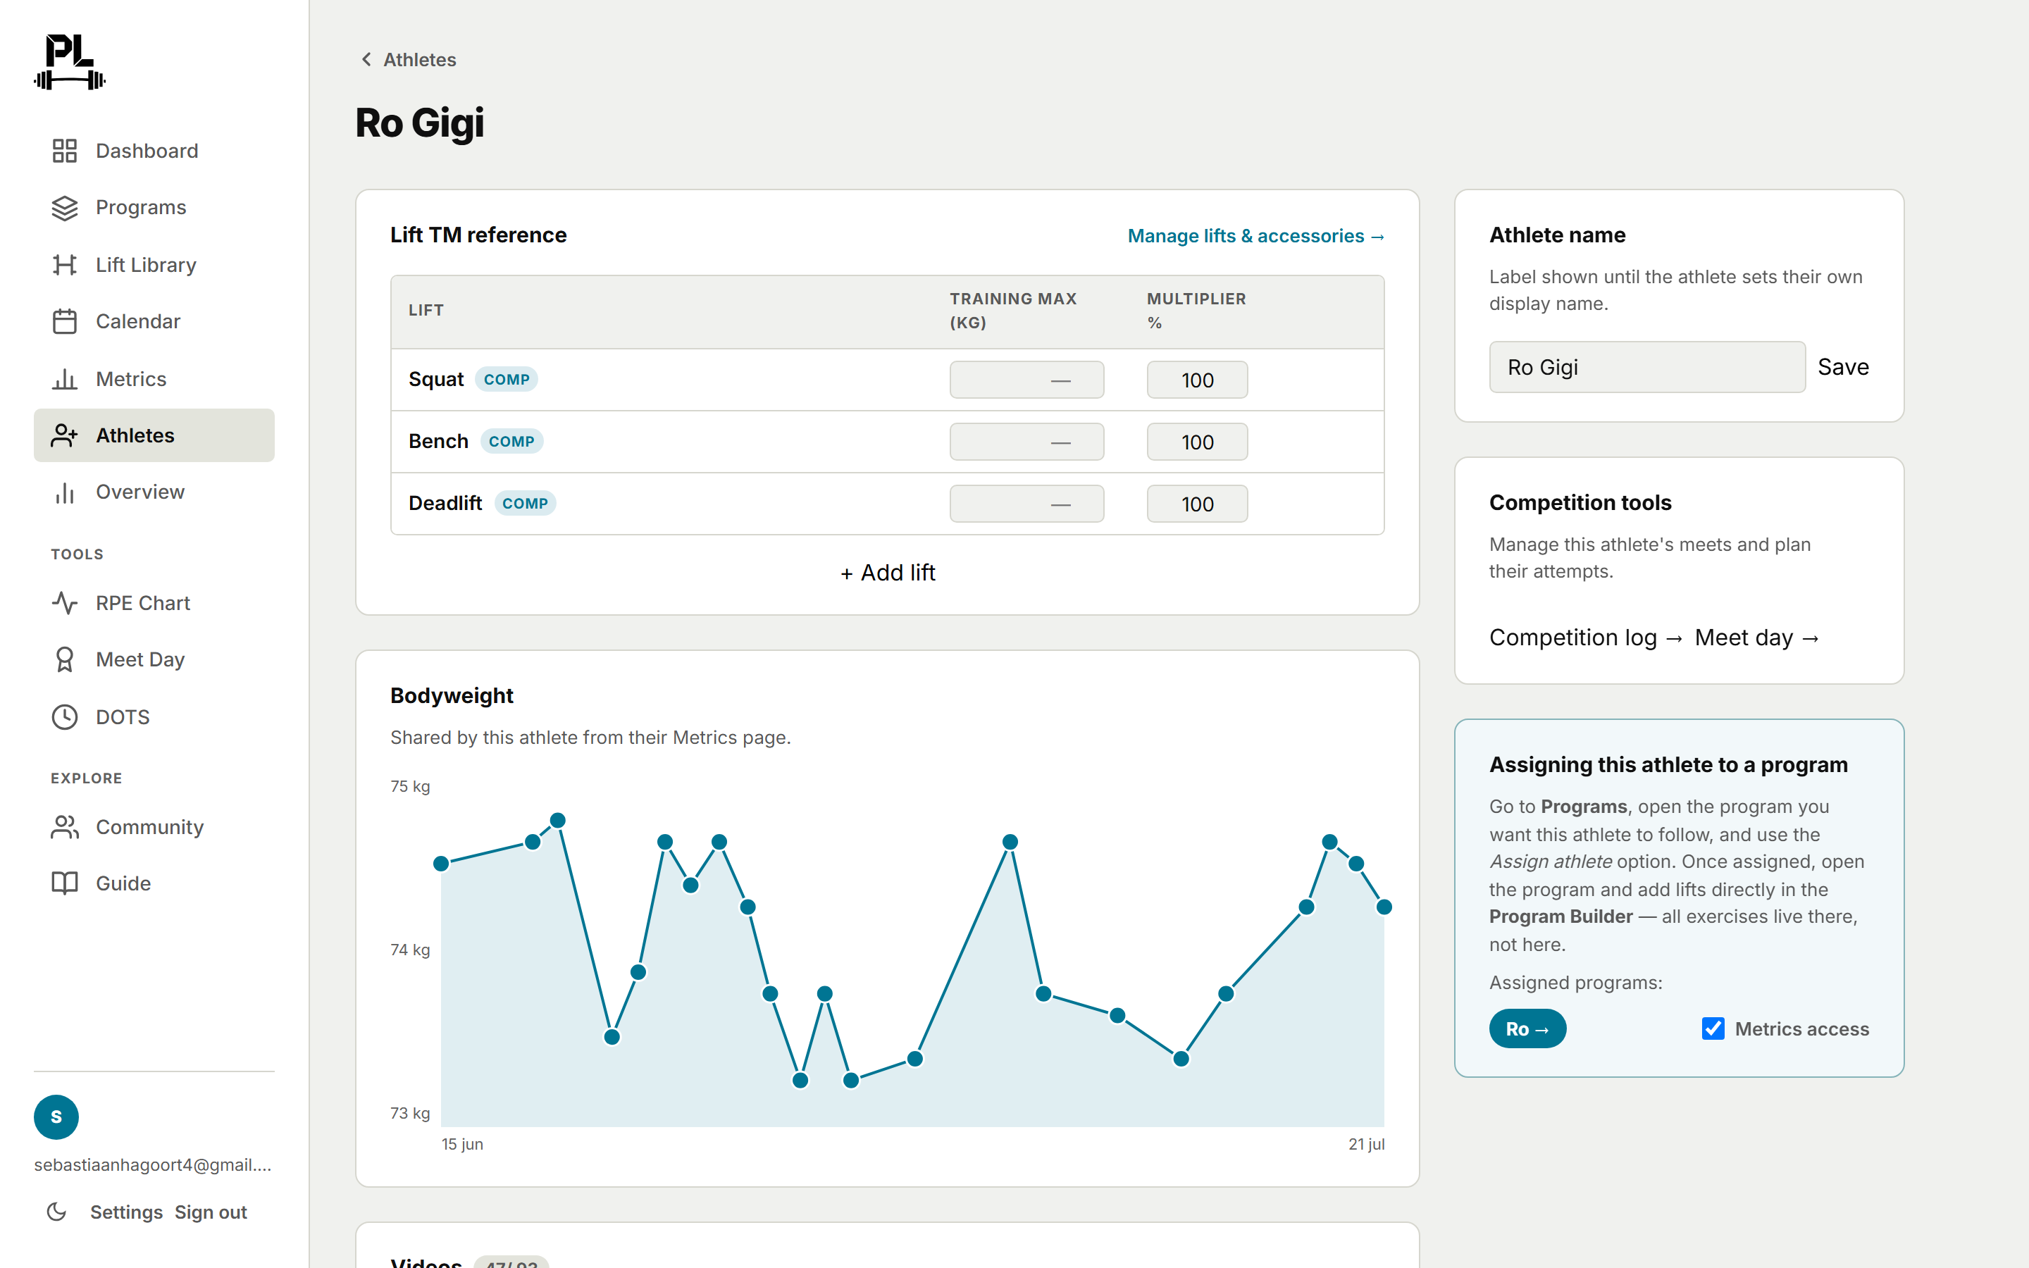Click the Calendar icon in sidebar
Image resolution: width=2029 pixels, height=1268 pixels.
(x=65, y=321)
